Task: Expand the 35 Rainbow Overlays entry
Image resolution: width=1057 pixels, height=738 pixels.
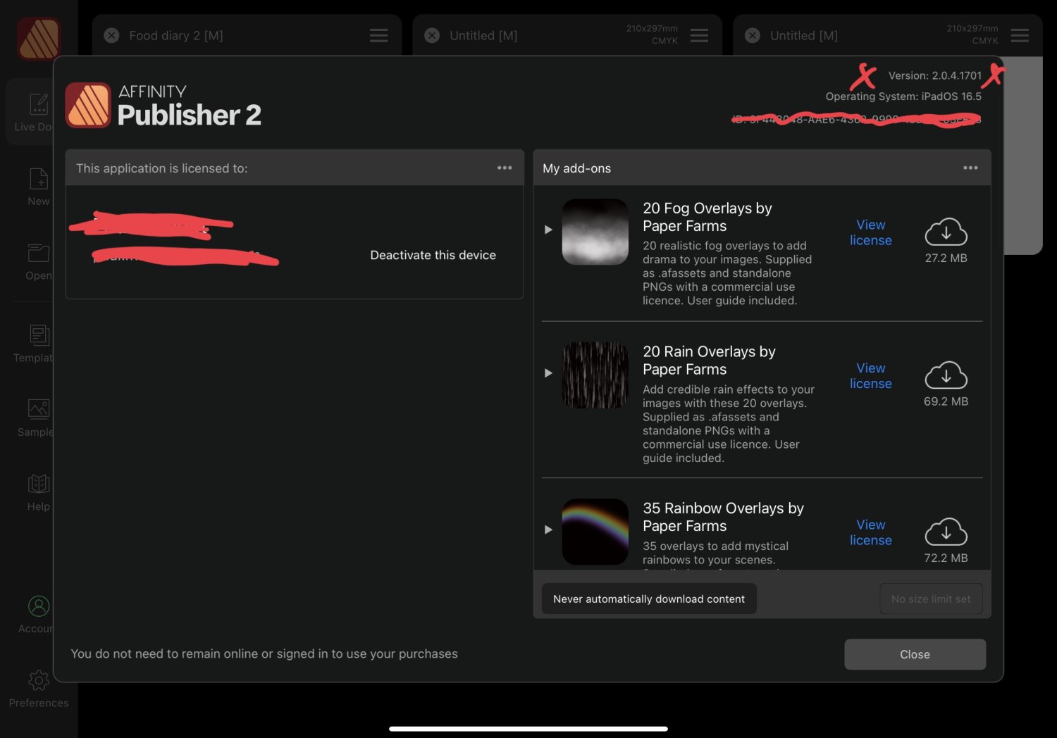Action: click(548, 530)
